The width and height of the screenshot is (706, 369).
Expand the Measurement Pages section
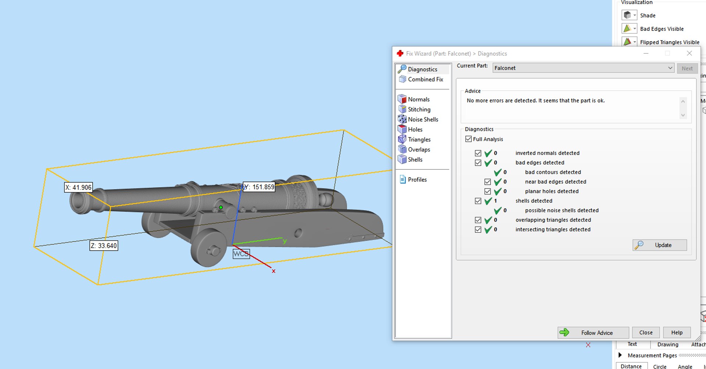click(x=620, y=355)
